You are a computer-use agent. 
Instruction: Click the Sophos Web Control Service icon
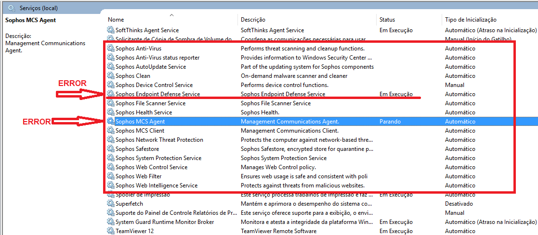(110, 167)
